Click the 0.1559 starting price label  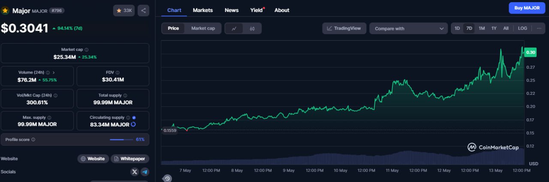pos(169,130)
